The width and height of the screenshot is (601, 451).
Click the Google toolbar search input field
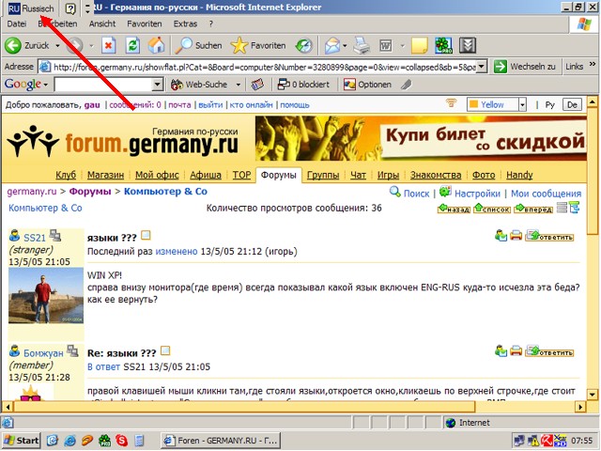coord(103,85)
